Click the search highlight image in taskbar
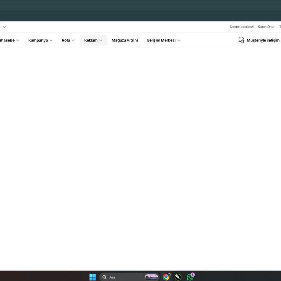This screenshot has width=281, height=281. pyautogui.click(x=151, y=277)
